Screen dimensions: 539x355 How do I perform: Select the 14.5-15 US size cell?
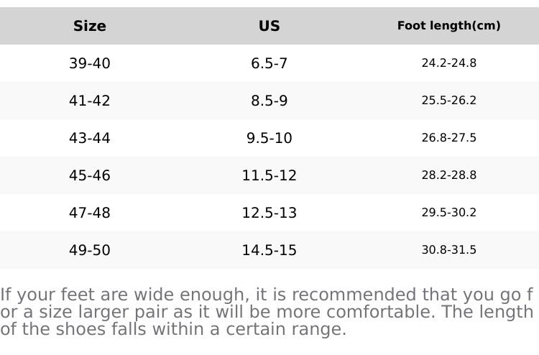(269, 250)
